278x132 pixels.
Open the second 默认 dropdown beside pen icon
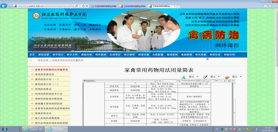click(x=215, y=77)
